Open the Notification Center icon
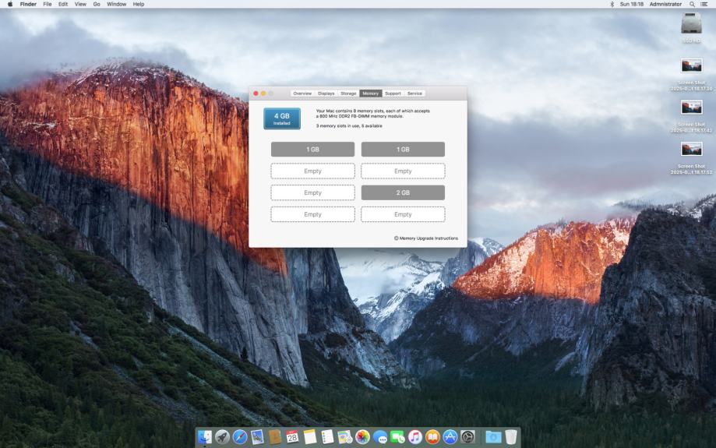This screenshot has height=448, width=716. pos(705,4)
